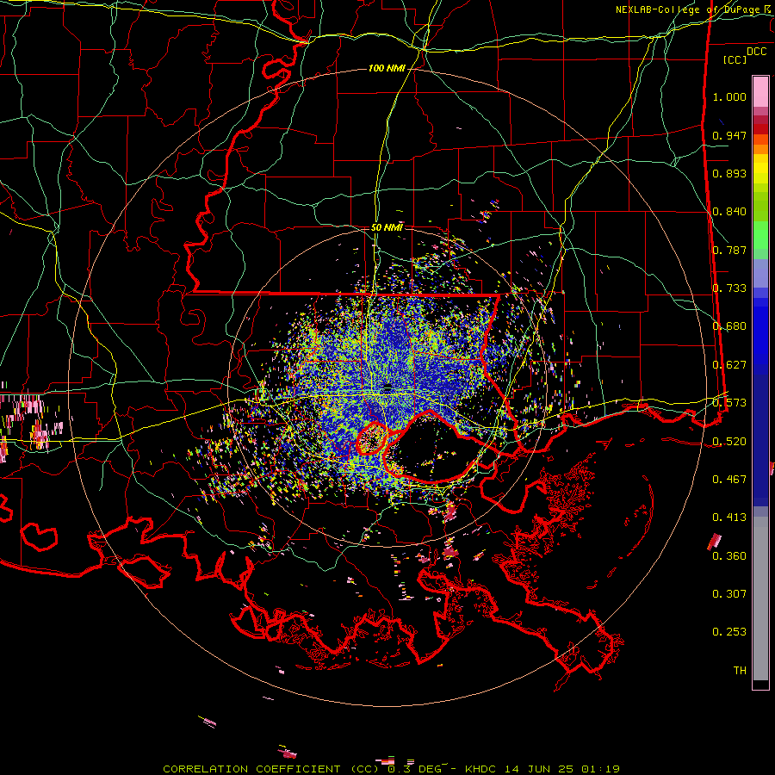Click the black radar site marker at center
775x775 pixels.
coord(388,387)
